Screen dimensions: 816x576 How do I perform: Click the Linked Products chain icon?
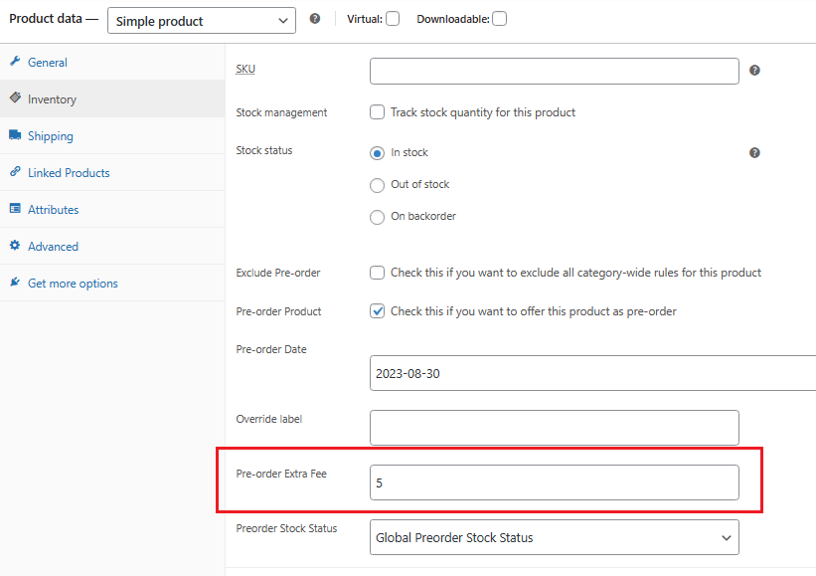15,171
